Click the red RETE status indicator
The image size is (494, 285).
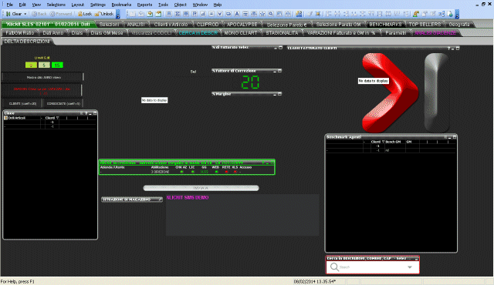[226, 172]
